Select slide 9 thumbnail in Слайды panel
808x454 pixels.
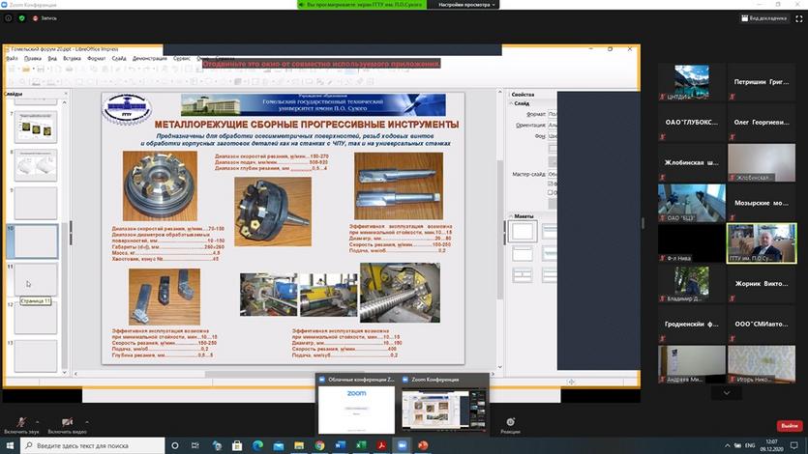36,204
